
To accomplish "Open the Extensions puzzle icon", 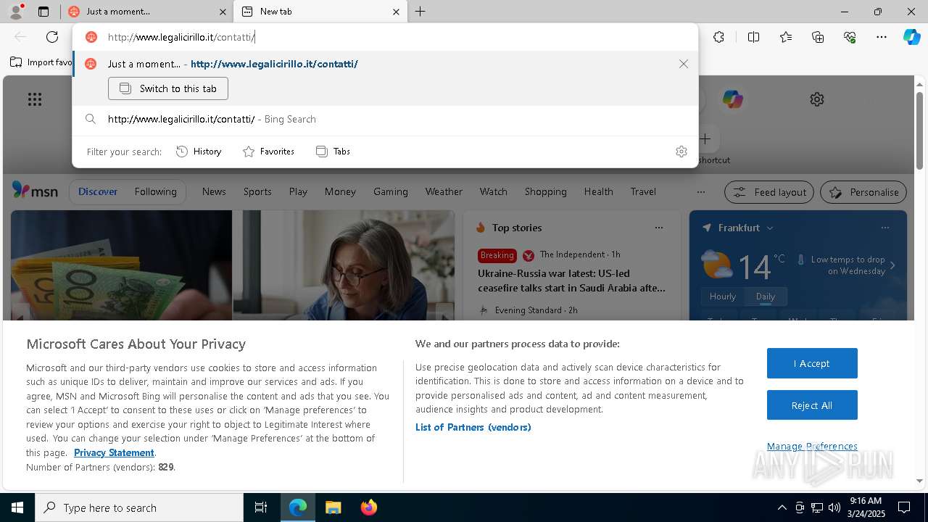I will pyautogui.click(x=718, y=37).
